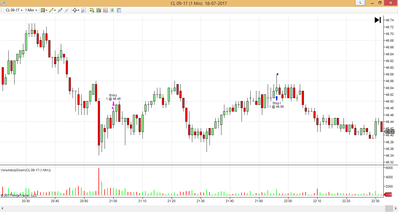This screenshot has width=398, height=212.
Task: Select the pencil drawing tools icon
Action: pyautogui.click(x=51, y=10)
